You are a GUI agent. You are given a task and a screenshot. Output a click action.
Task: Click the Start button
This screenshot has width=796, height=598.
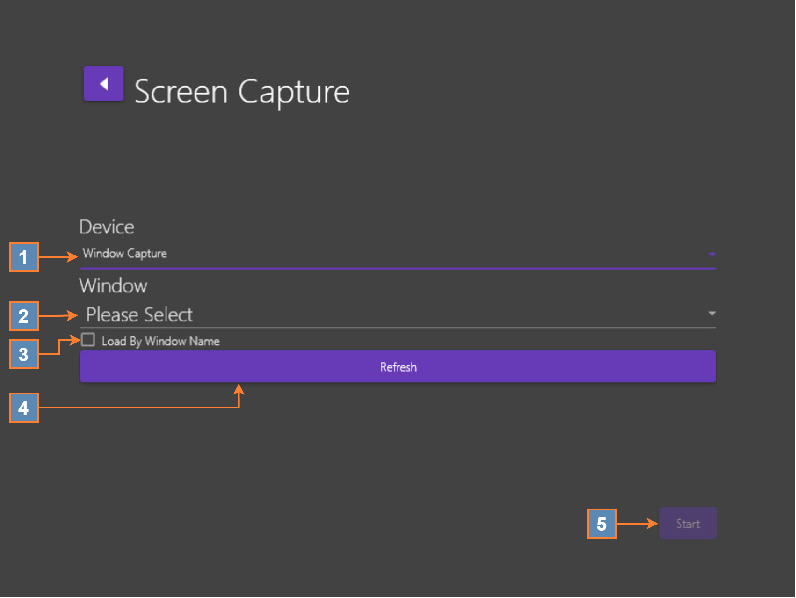pos(687,524)
